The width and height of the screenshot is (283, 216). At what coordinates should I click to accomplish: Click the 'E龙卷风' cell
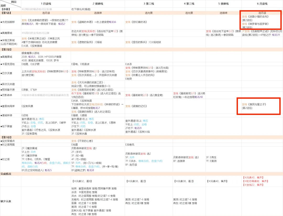point(130,145)
